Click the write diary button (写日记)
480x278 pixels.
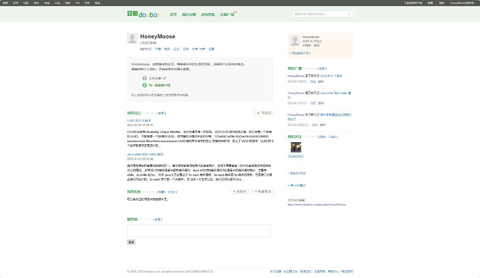[x=264, y=113]
